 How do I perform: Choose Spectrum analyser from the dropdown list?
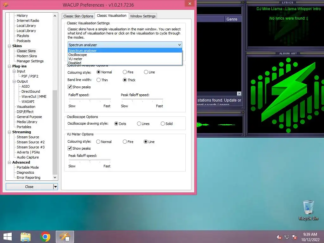point(125,51)
